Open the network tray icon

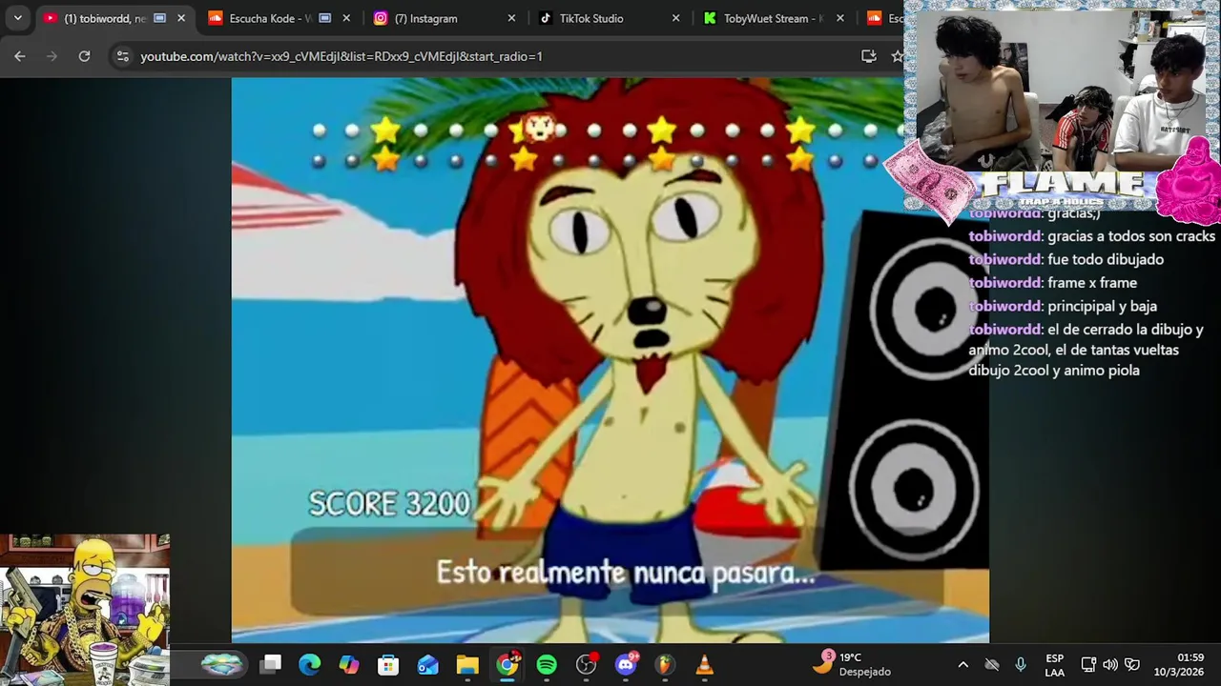click(1088, 664)
